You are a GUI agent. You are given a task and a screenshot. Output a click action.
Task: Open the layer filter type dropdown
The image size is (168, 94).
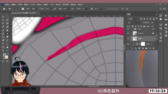[133, 19]
